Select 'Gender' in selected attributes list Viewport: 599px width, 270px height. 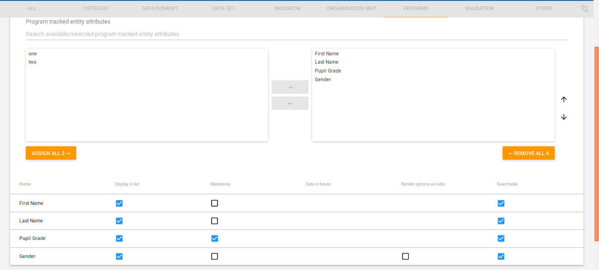[x=323, y=79]
